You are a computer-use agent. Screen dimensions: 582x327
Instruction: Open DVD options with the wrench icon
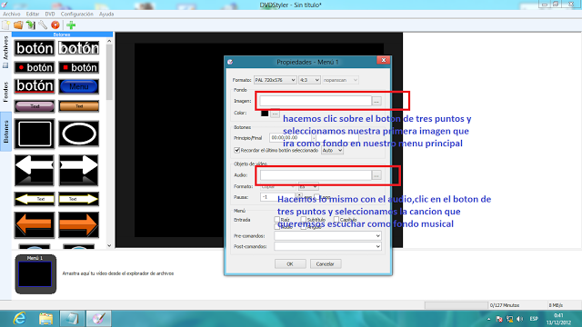(x=43, y=25)
